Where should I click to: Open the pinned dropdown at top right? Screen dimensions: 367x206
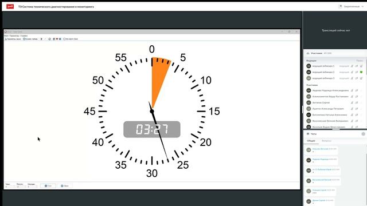point(351,6)
